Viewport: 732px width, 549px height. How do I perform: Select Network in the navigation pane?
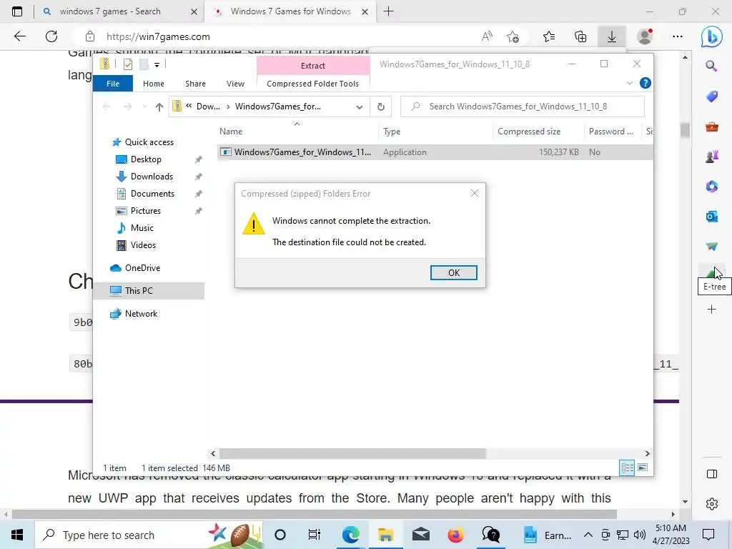coord(141,314)
